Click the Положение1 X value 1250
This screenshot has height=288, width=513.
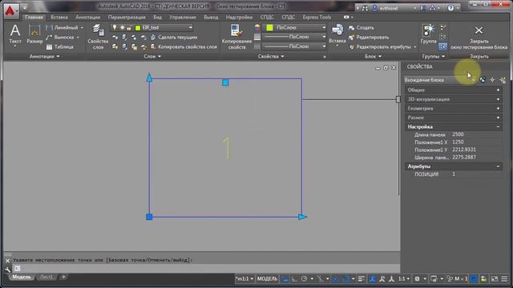[x=476, y=142]
